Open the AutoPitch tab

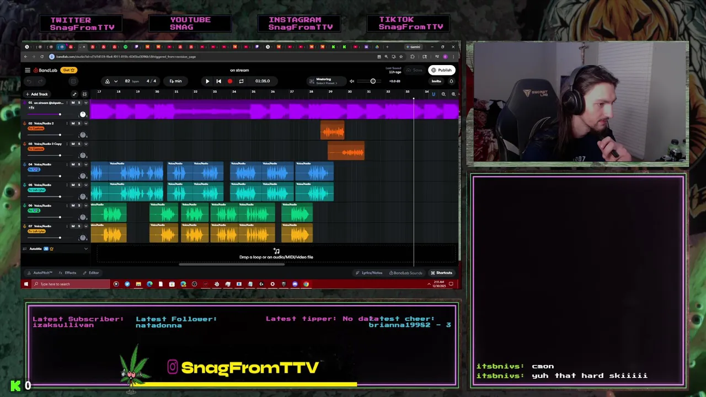click(x=40, y=273)
